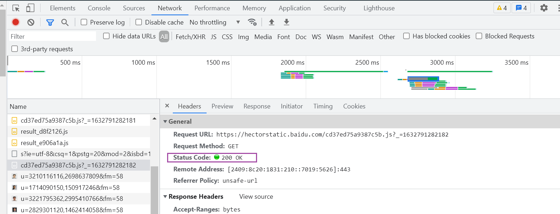The width and height of the screenshot is (560, 214).
Task: Close the request details pane
Action: click(x=167, y=106)
